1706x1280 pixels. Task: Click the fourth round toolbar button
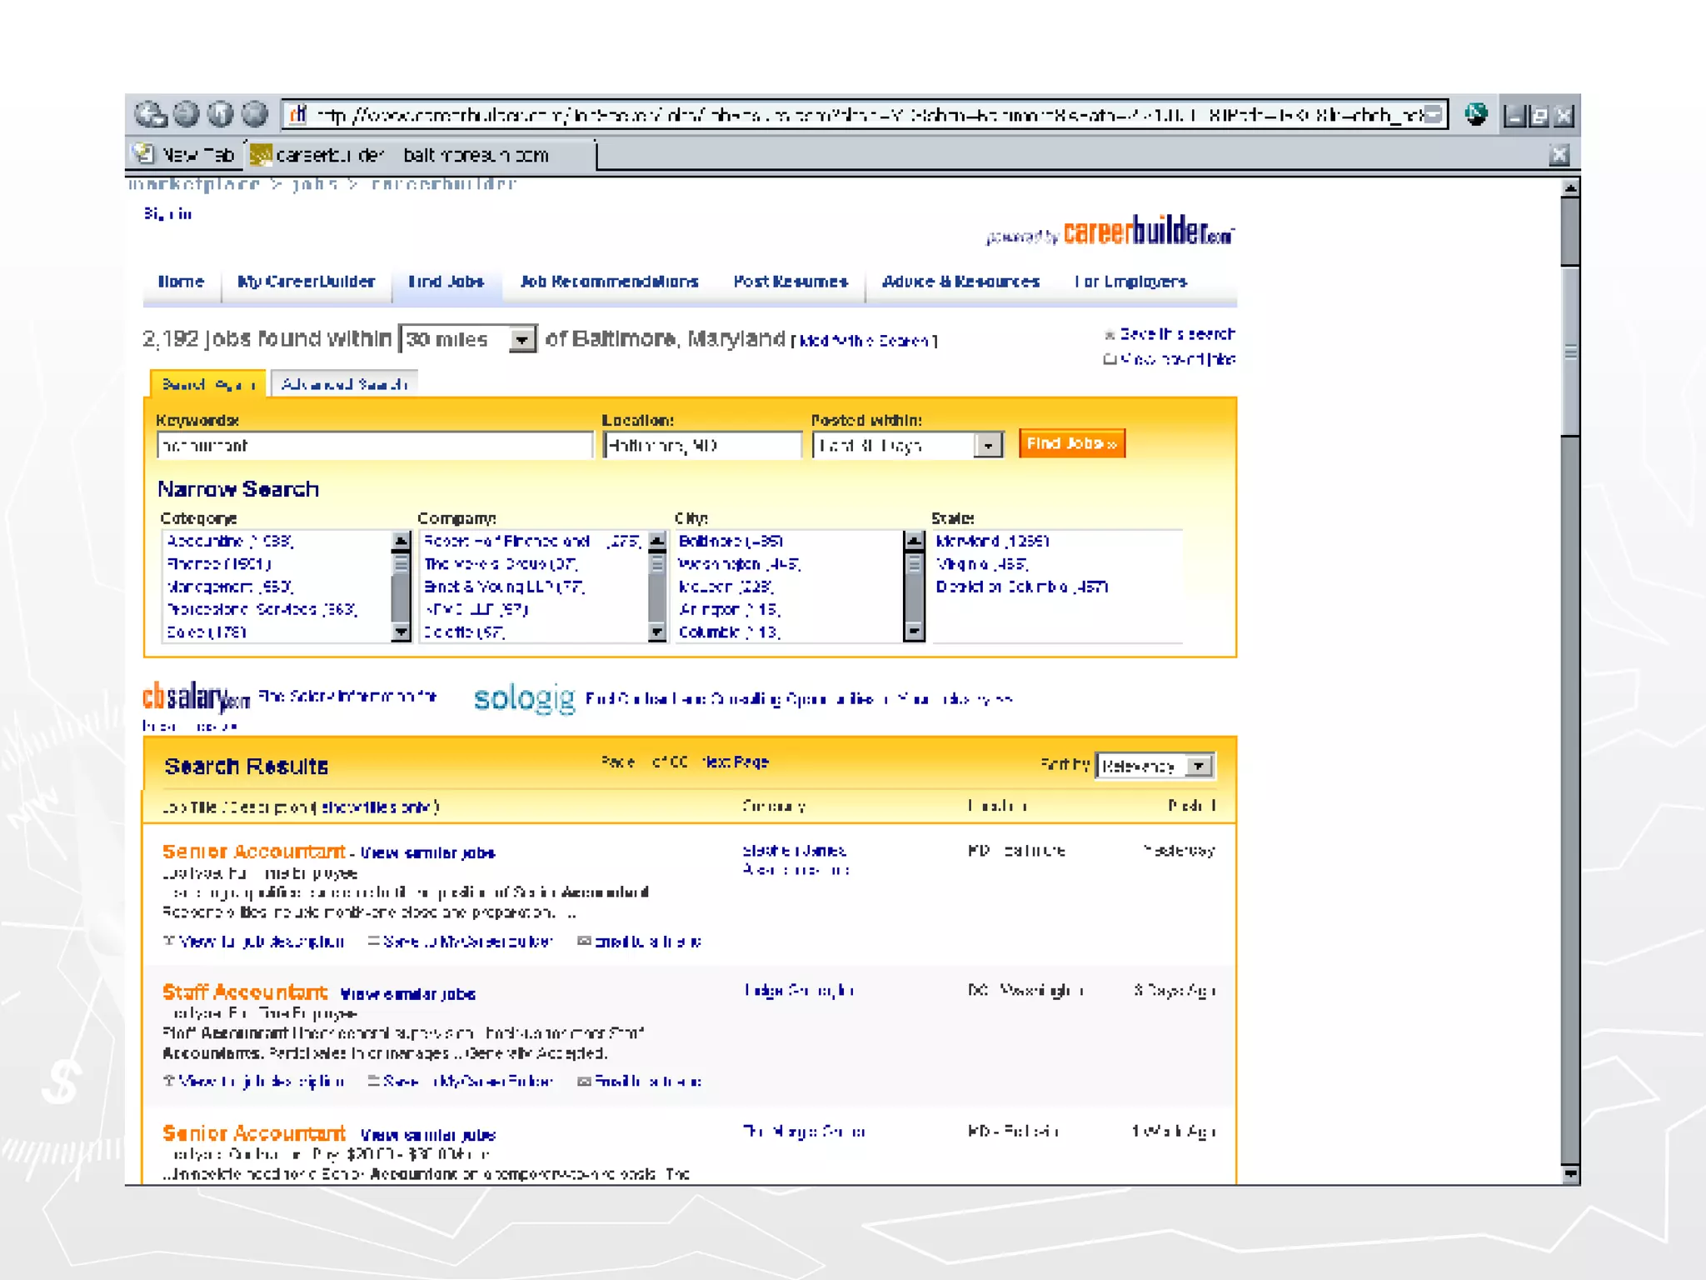tap(255, 114)
